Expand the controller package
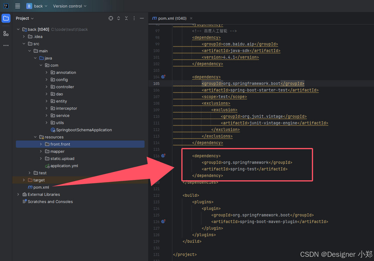374x261 pixels. (x=47, y=87)
